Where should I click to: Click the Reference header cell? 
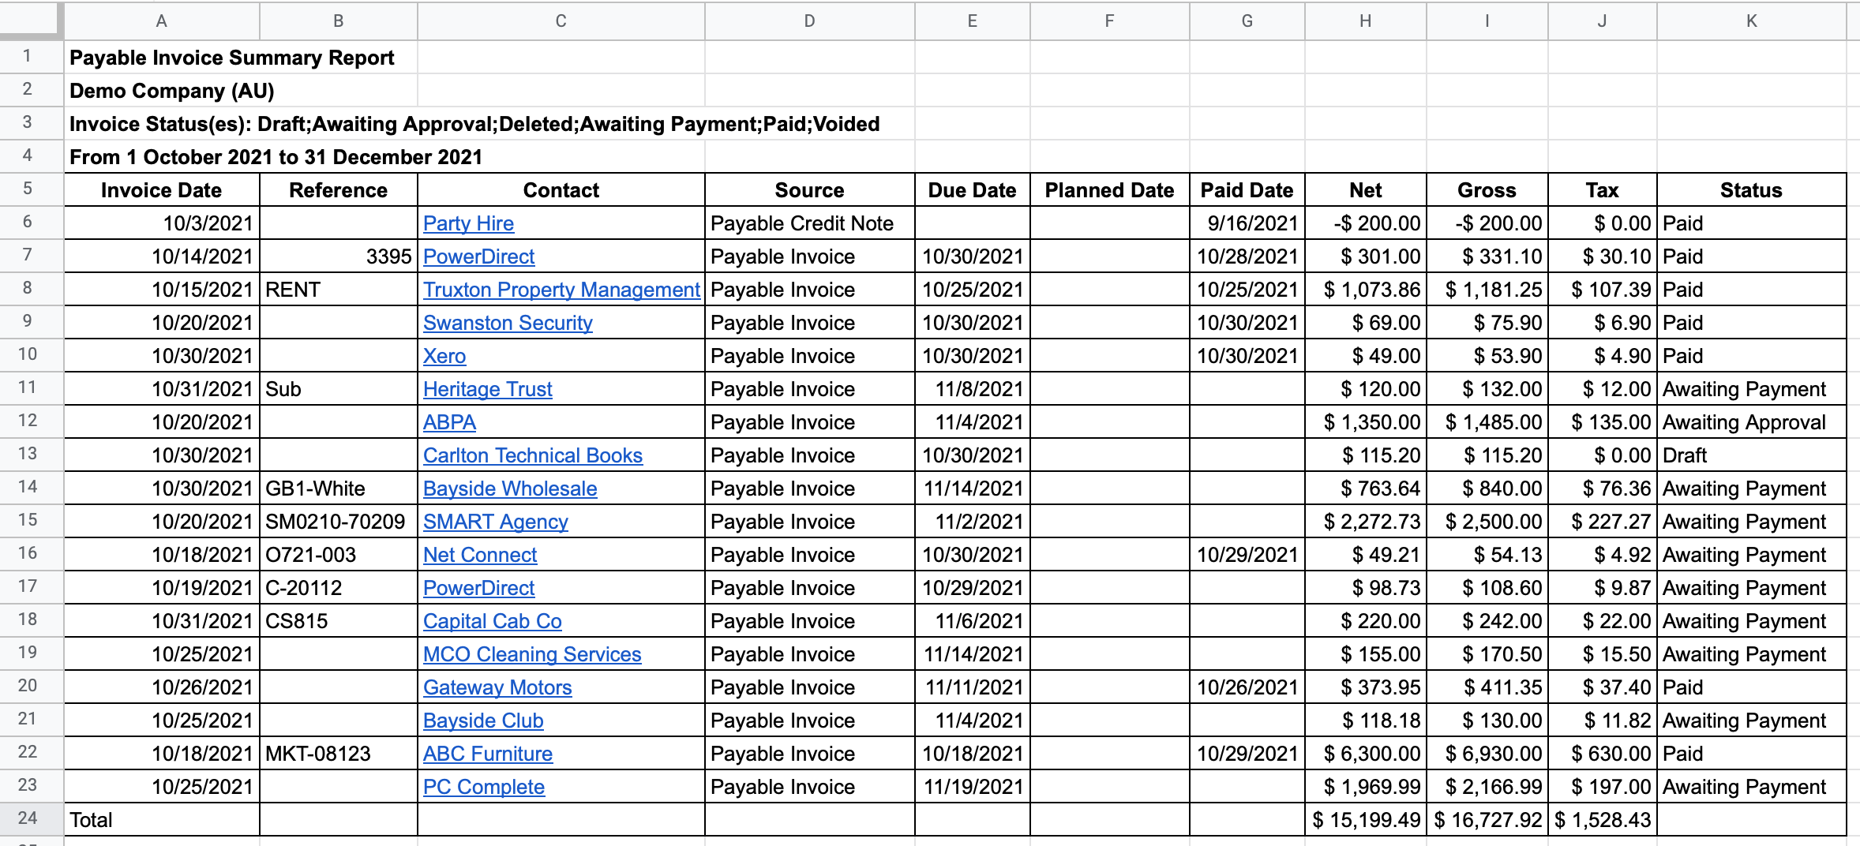click(x=339, y=190)
